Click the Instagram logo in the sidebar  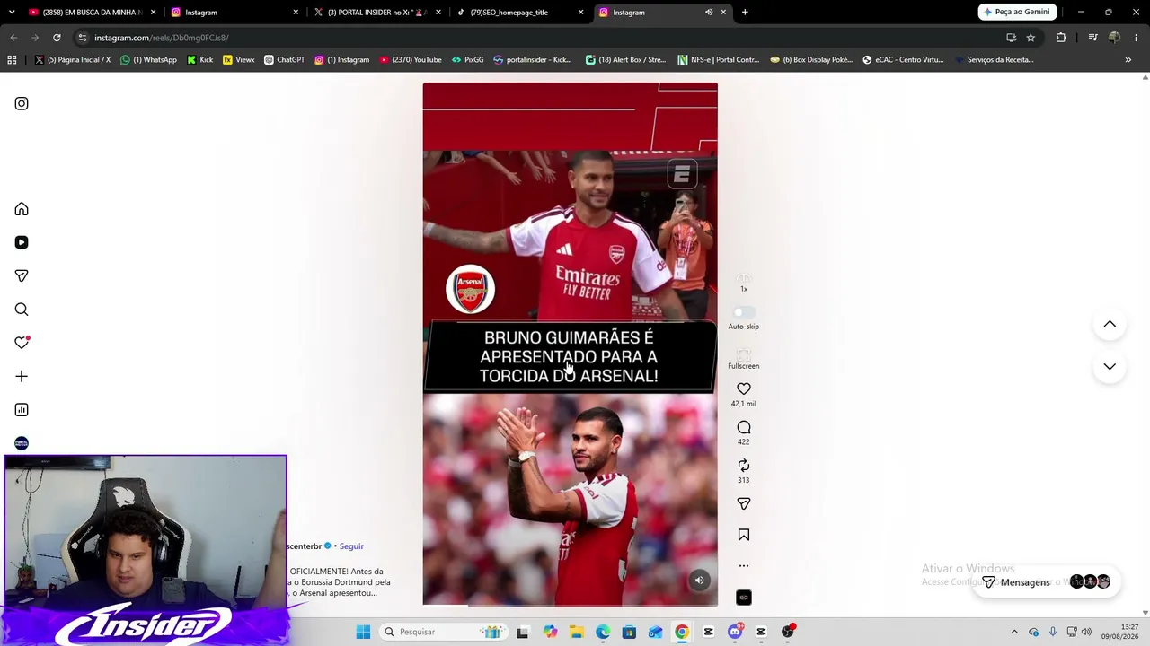22,103
